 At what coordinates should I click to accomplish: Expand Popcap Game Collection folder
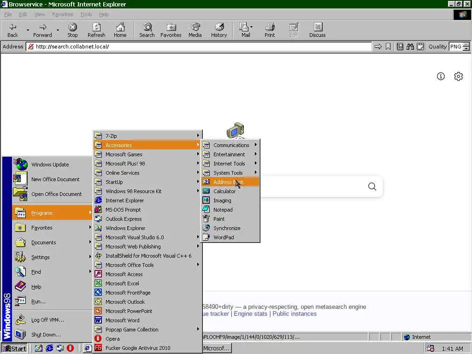pyautogui.click(x=147, y=329)
